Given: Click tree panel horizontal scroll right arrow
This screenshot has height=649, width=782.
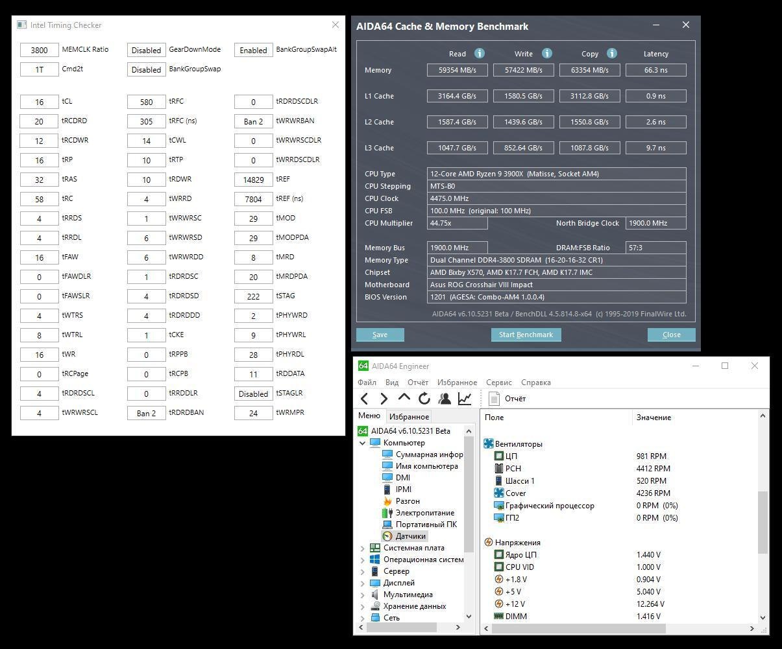Looking at the screenshot, I should click(x=458, y=628).
